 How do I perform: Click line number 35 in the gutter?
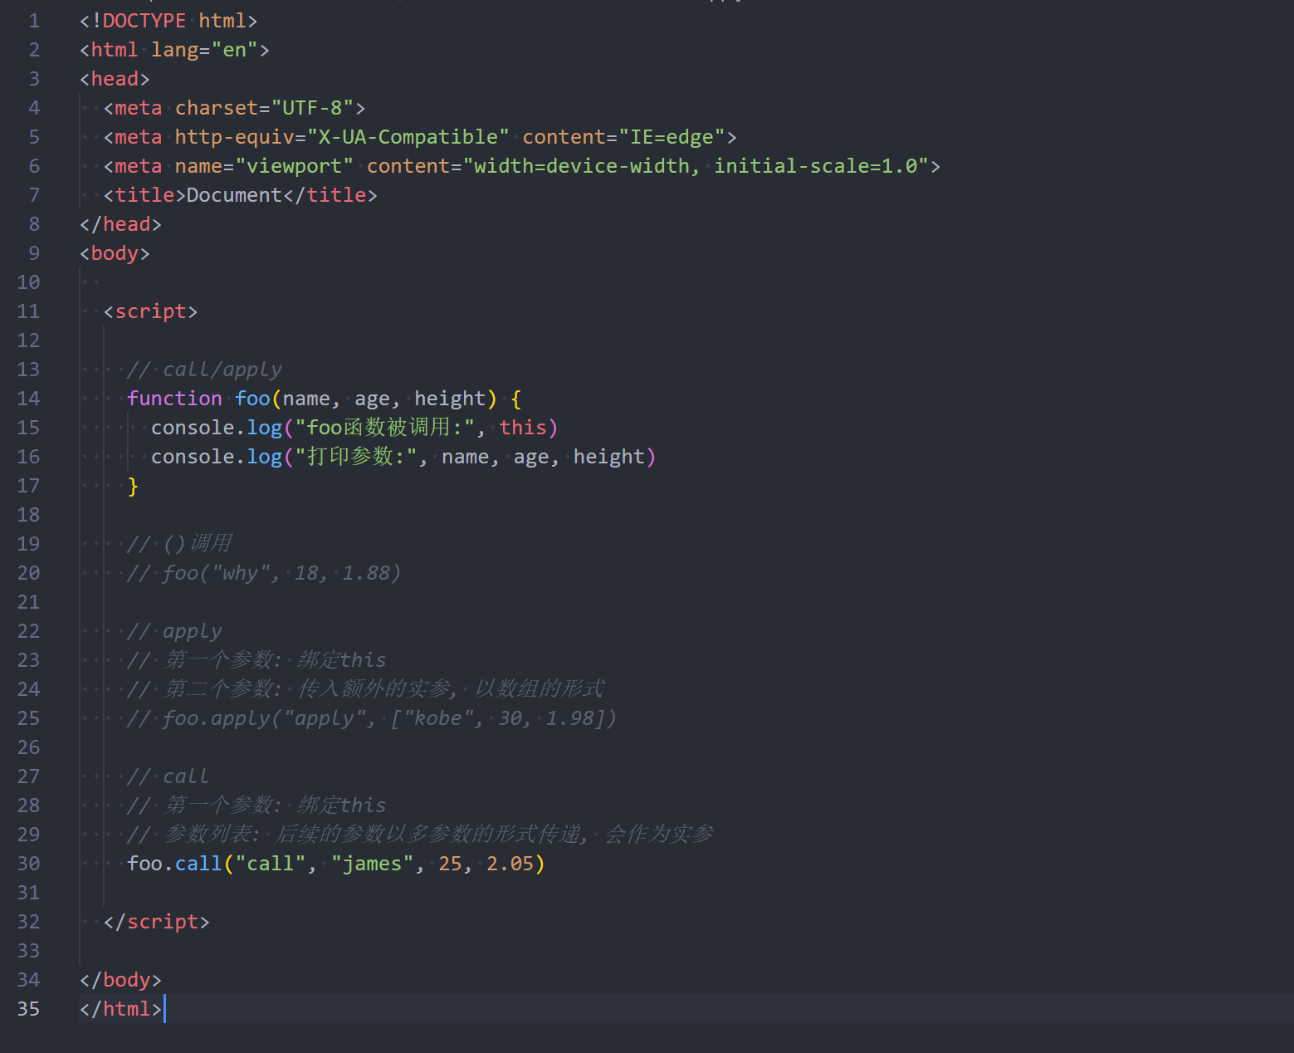28,1009
